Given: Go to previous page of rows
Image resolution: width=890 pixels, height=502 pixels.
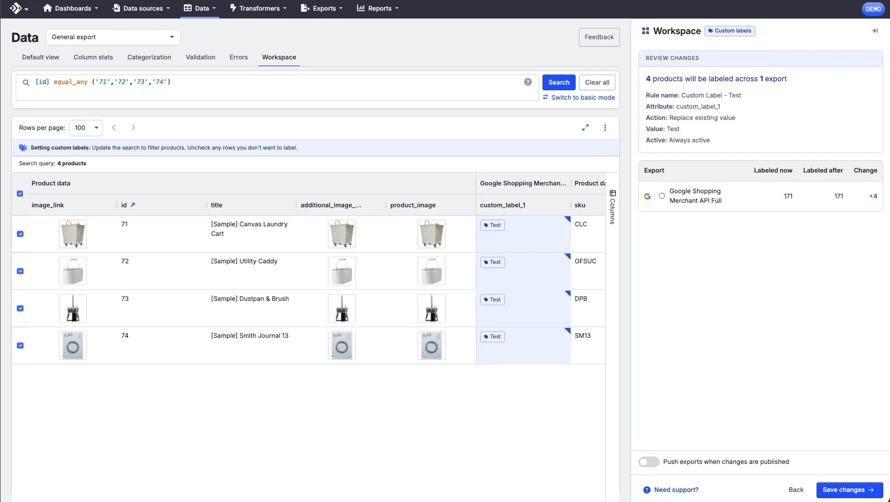Looking at the screenshot, I should point(114,128).
